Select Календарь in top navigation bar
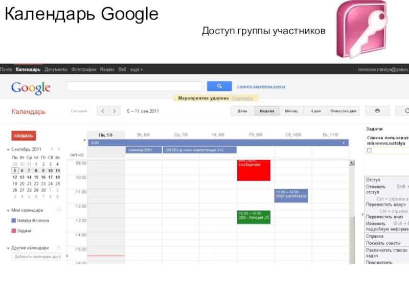Viewport: 409px width, 306px height. 28,69
